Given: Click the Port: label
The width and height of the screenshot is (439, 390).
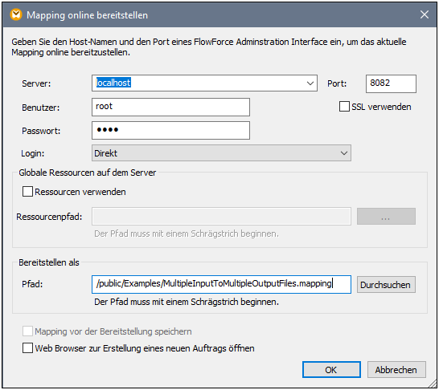Looking at the screenshot, I should (337, 83).
